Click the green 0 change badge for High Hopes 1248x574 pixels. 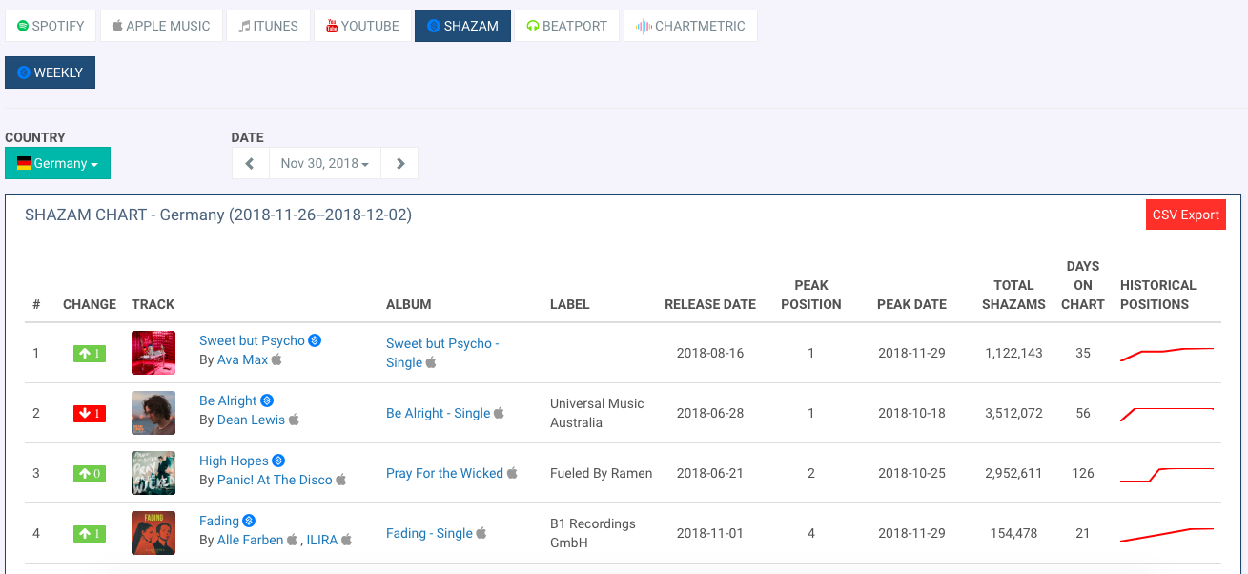point(90,474)
